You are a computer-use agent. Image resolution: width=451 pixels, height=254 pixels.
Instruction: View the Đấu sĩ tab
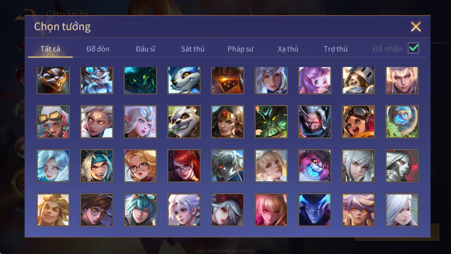(x=145, y=49)
